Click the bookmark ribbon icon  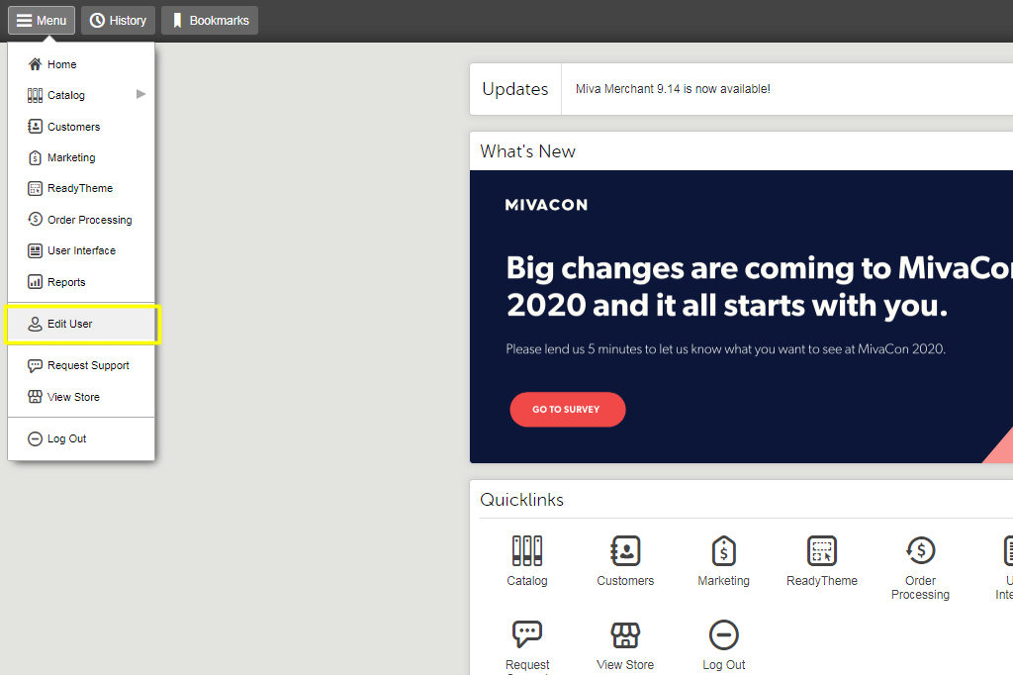[177, 21]
